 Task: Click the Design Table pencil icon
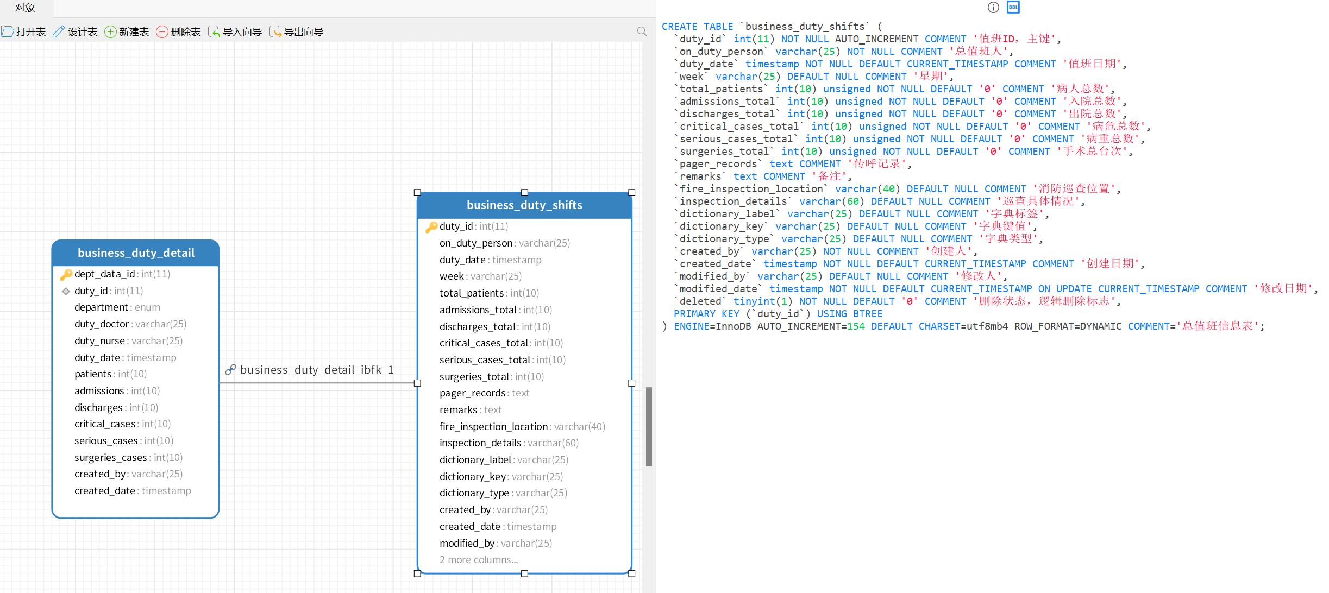[x=59, y=31]
